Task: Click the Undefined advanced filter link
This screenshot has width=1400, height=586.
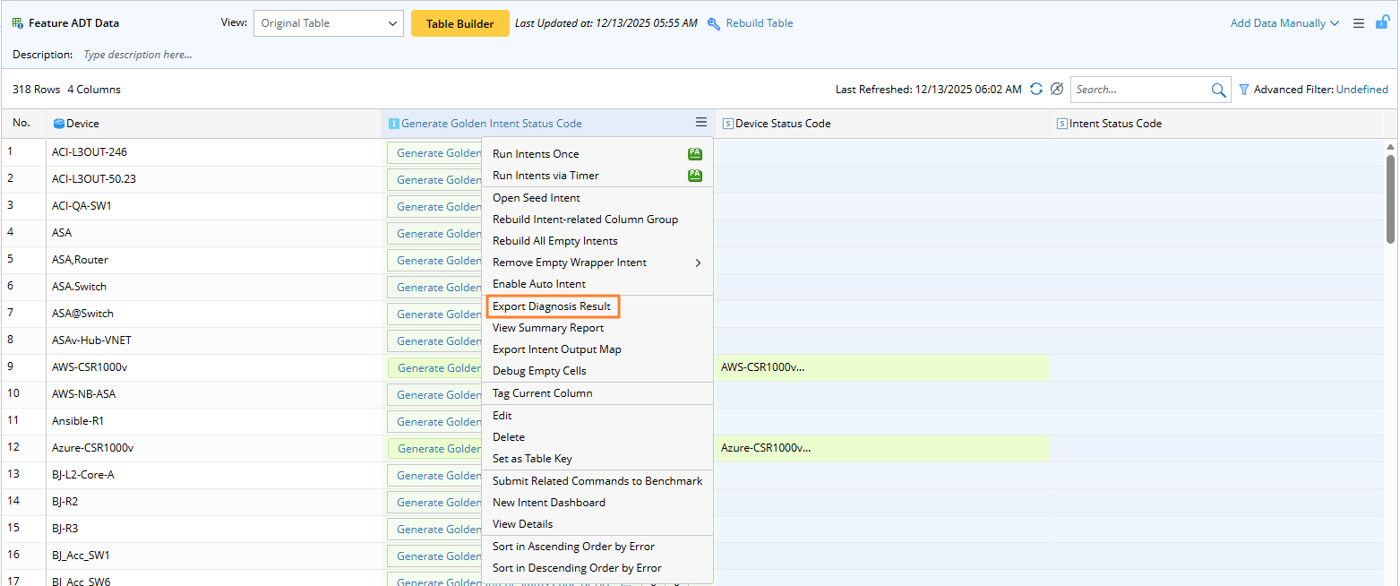Action: [x=1361, y=90]
